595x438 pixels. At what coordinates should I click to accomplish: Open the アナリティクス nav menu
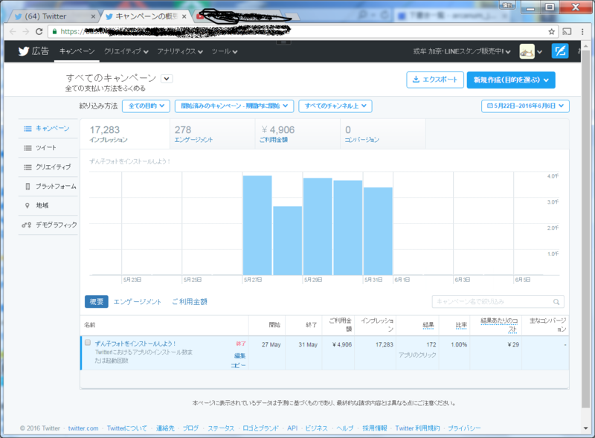point(180,51)
